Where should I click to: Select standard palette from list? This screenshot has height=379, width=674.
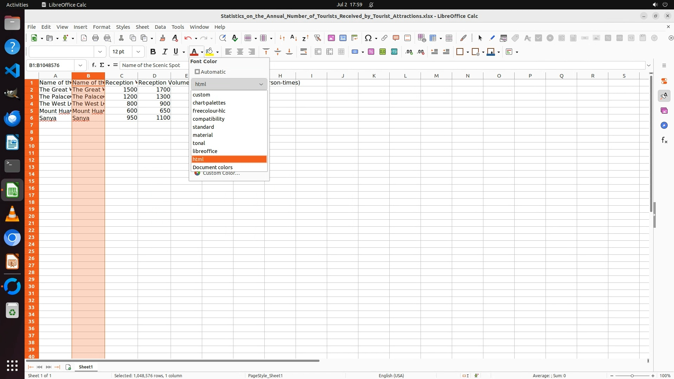point(203,127)
